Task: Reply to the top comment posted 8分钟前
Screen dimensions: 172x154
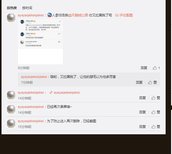Action: click(144, 68)
